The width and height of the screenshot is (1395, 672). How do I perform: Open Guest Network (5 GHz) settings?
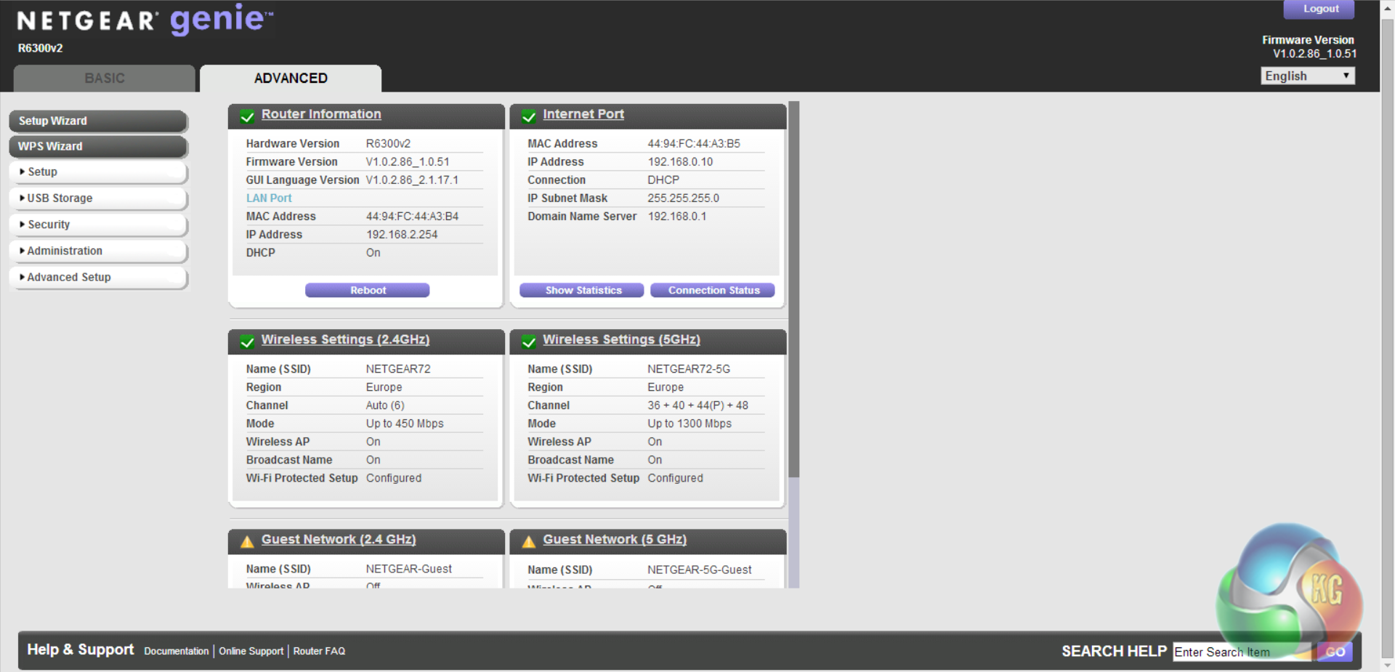[615, 539]
